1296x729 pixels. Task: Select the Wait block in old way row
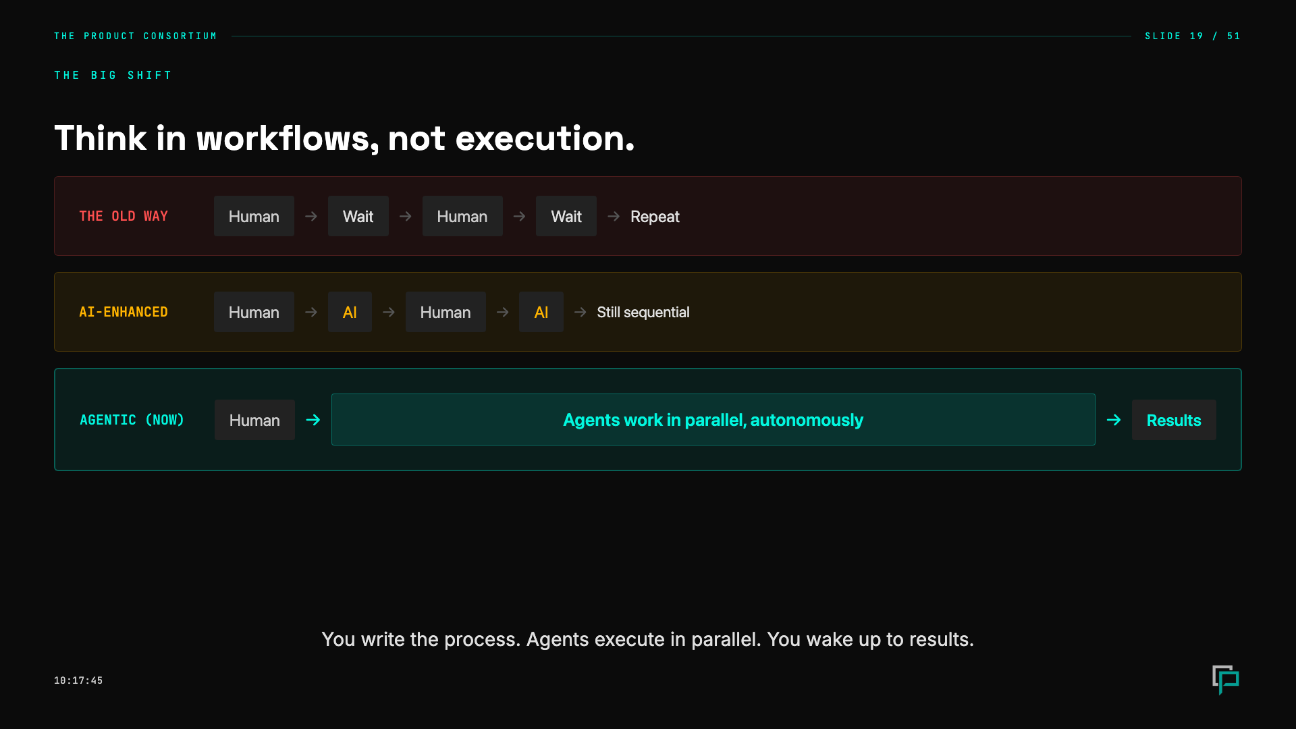pos(358,216)
